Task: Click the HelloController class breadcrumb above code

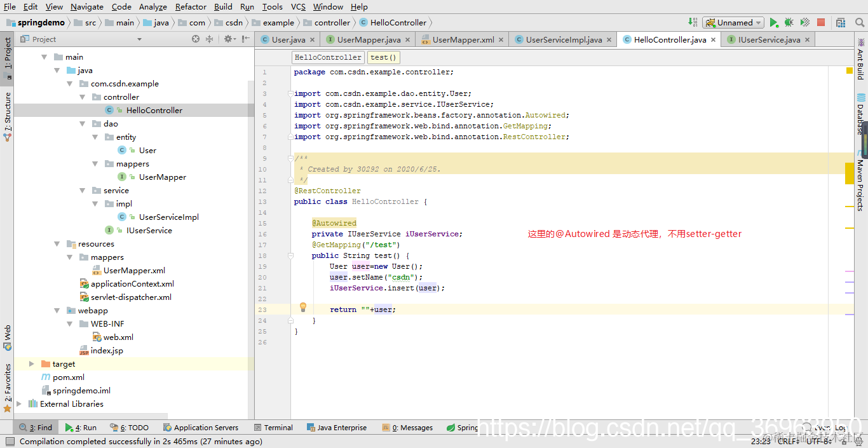Action: click(328, 57)
